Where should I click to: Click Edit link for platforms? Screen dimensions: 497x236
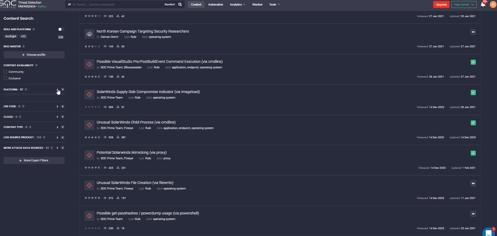coord(61,37)
